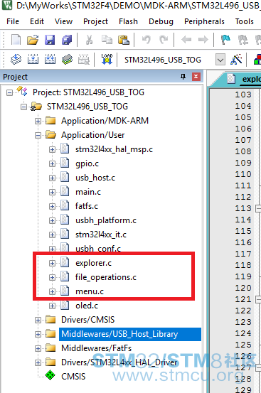
Task: Expand the Middlewares/USB_Host_Library group
Action: click(x=38, y=334)
